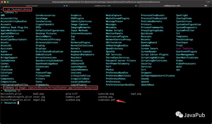The height and width of the screenshot is (124, 212).
Task: Click the cursor block at the Resources prompt
Action: point(18,103)
